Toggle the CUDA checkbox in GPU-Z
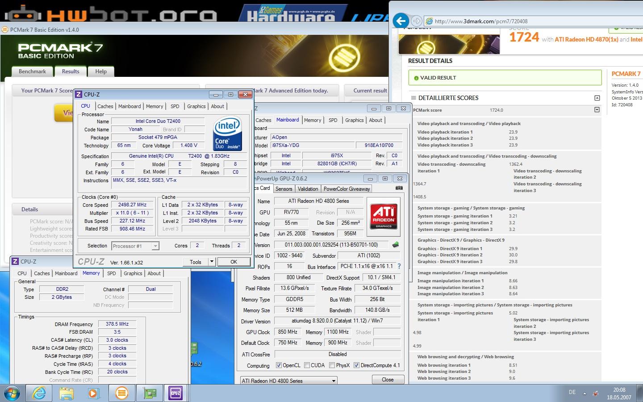 coord(307,365)
